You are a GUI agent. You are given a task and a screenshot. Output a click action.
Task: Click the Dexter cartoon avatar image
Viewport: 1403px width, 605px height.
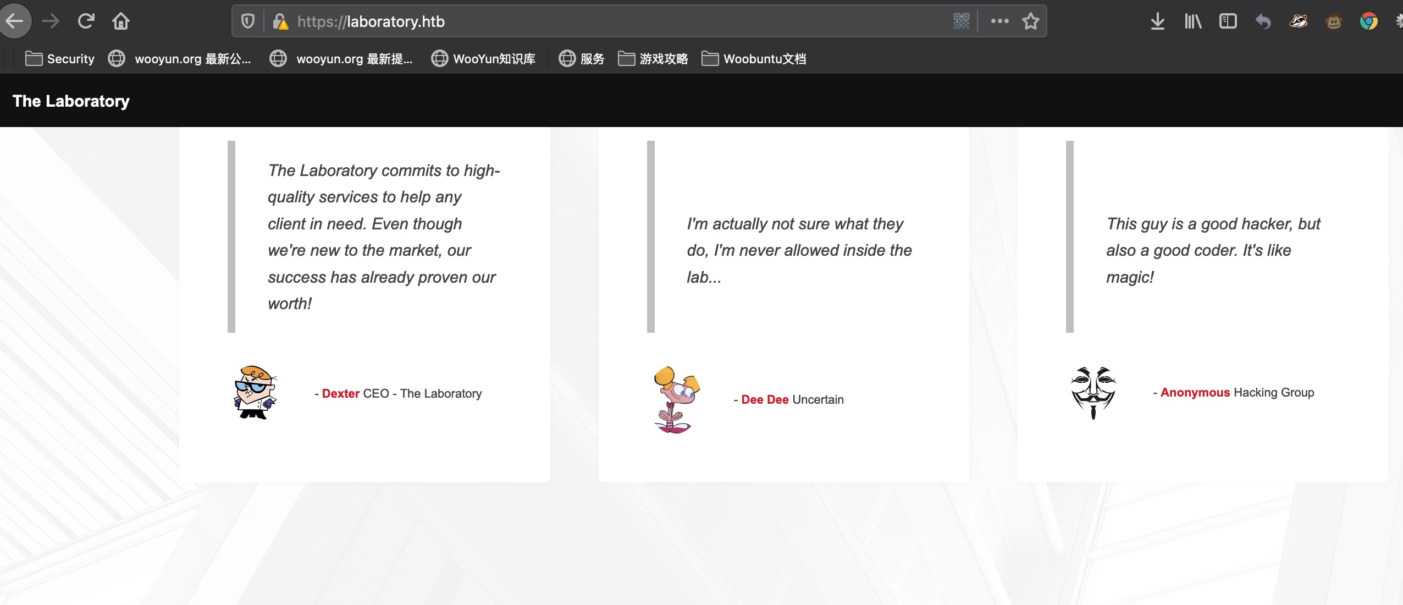pos(255,393)
